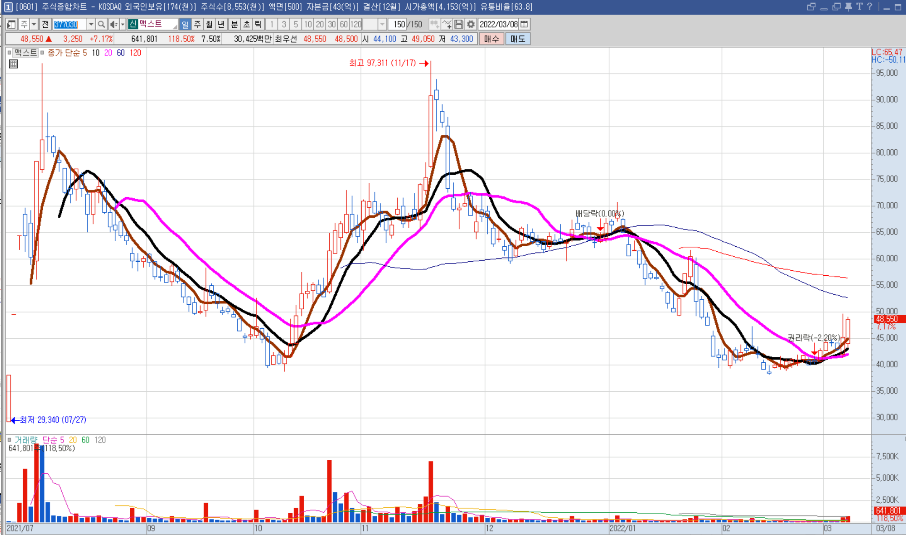Open chart settings gear icon
Image resolution: width=906 pixels, height=535 pixels.
pyautogui.click(x=471, y=24)
